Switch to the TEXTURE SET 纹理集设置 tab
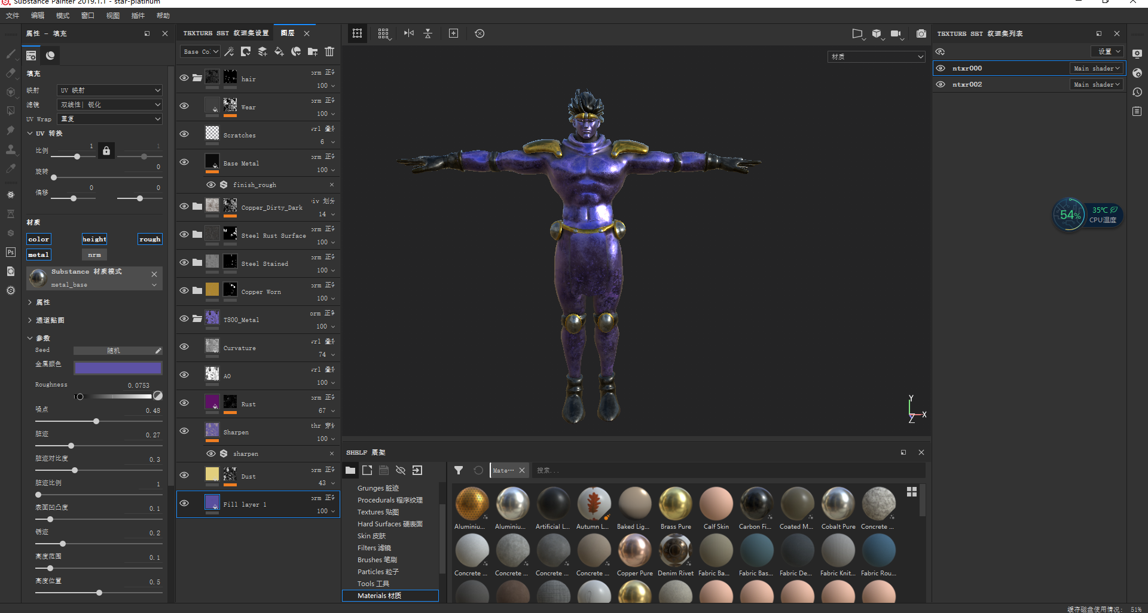This screenshot has height=613, width=1148. pos(226,33)
